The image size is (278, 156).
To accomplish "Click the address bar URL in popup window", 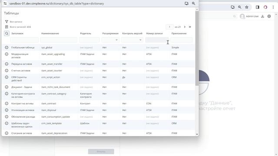I will point(56,3).
